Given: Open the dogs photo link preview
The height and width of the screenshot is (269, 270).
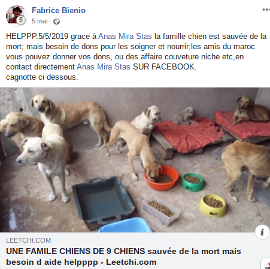Looking at the screenshot, I should [x=135, y=160].
